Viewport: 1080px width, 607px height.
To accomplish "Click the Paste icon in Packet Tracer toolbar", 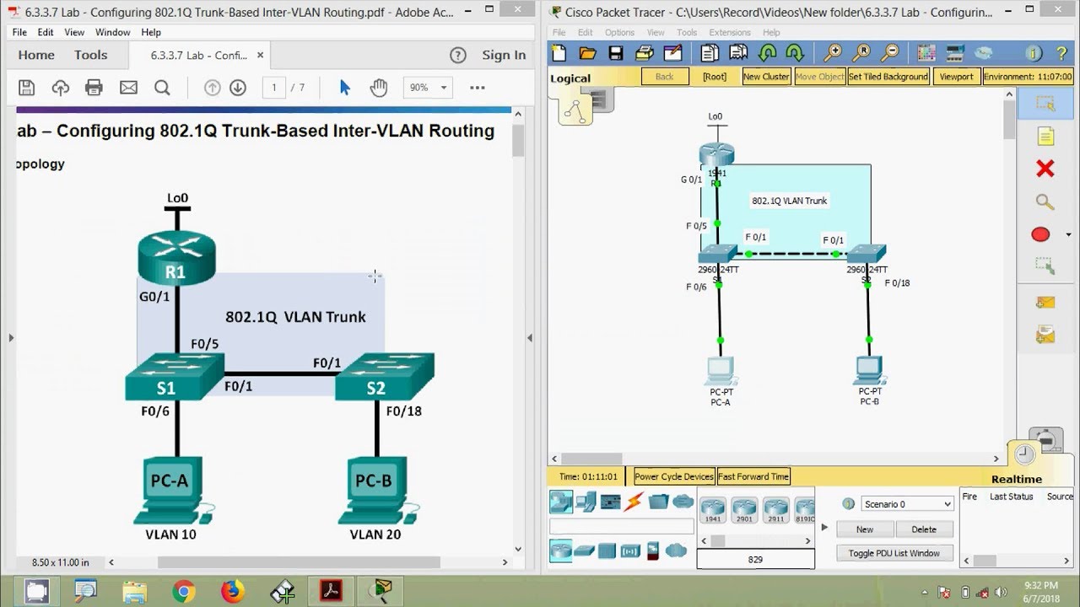I will (738, 53).
